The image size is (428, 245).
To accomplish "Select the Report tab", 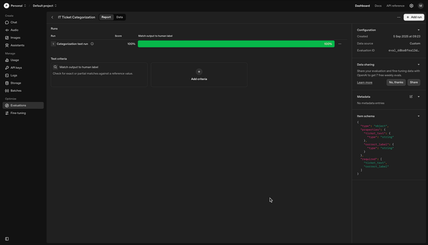I will (x=106, y=17).
